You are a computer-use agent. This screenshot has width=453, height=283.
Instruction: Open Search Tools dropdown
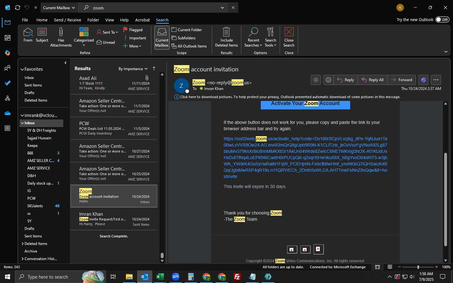point(271,37)
